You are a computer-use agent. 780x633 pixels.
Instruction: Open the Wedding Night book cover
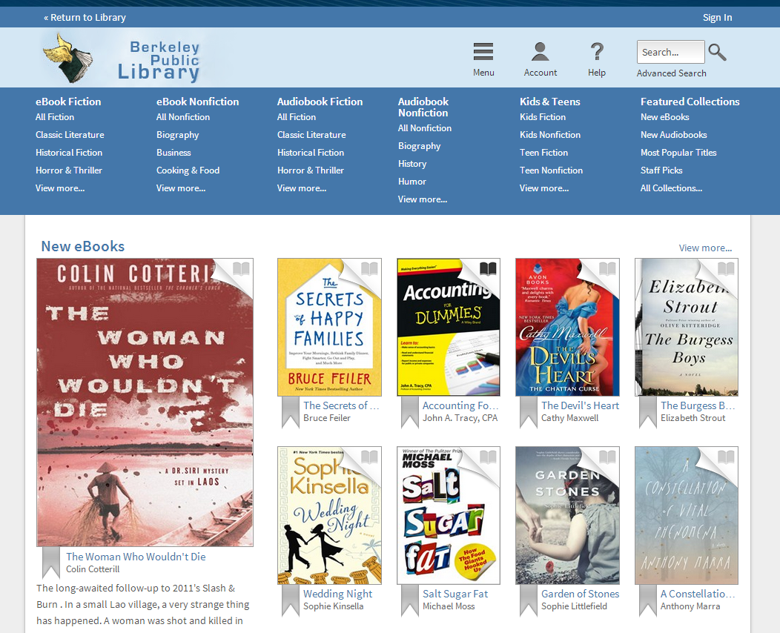[x=329, y=515]
